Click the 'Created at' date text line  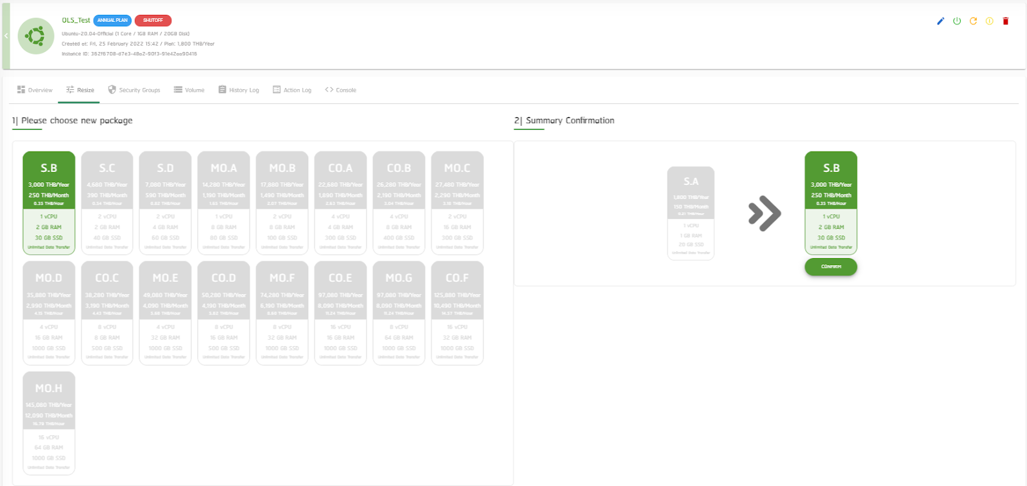pyautogui.click(x=138, y=44)
